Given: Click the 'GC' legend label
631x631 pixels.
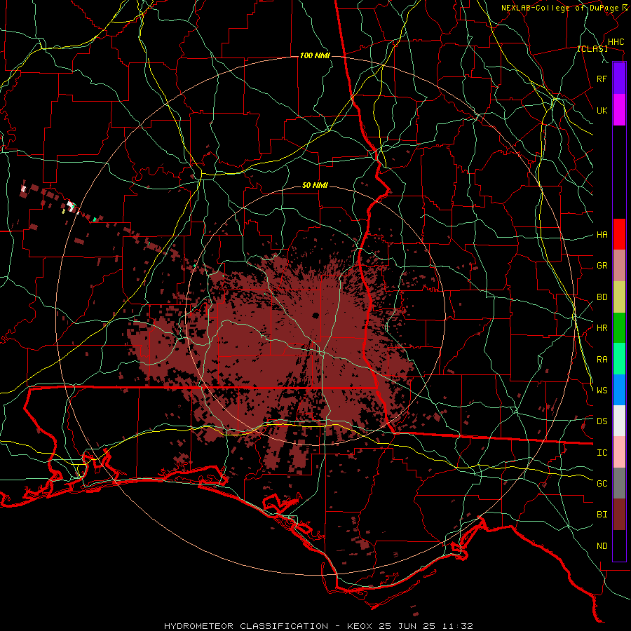Looking at the screenshot, I should pos(602,484).
